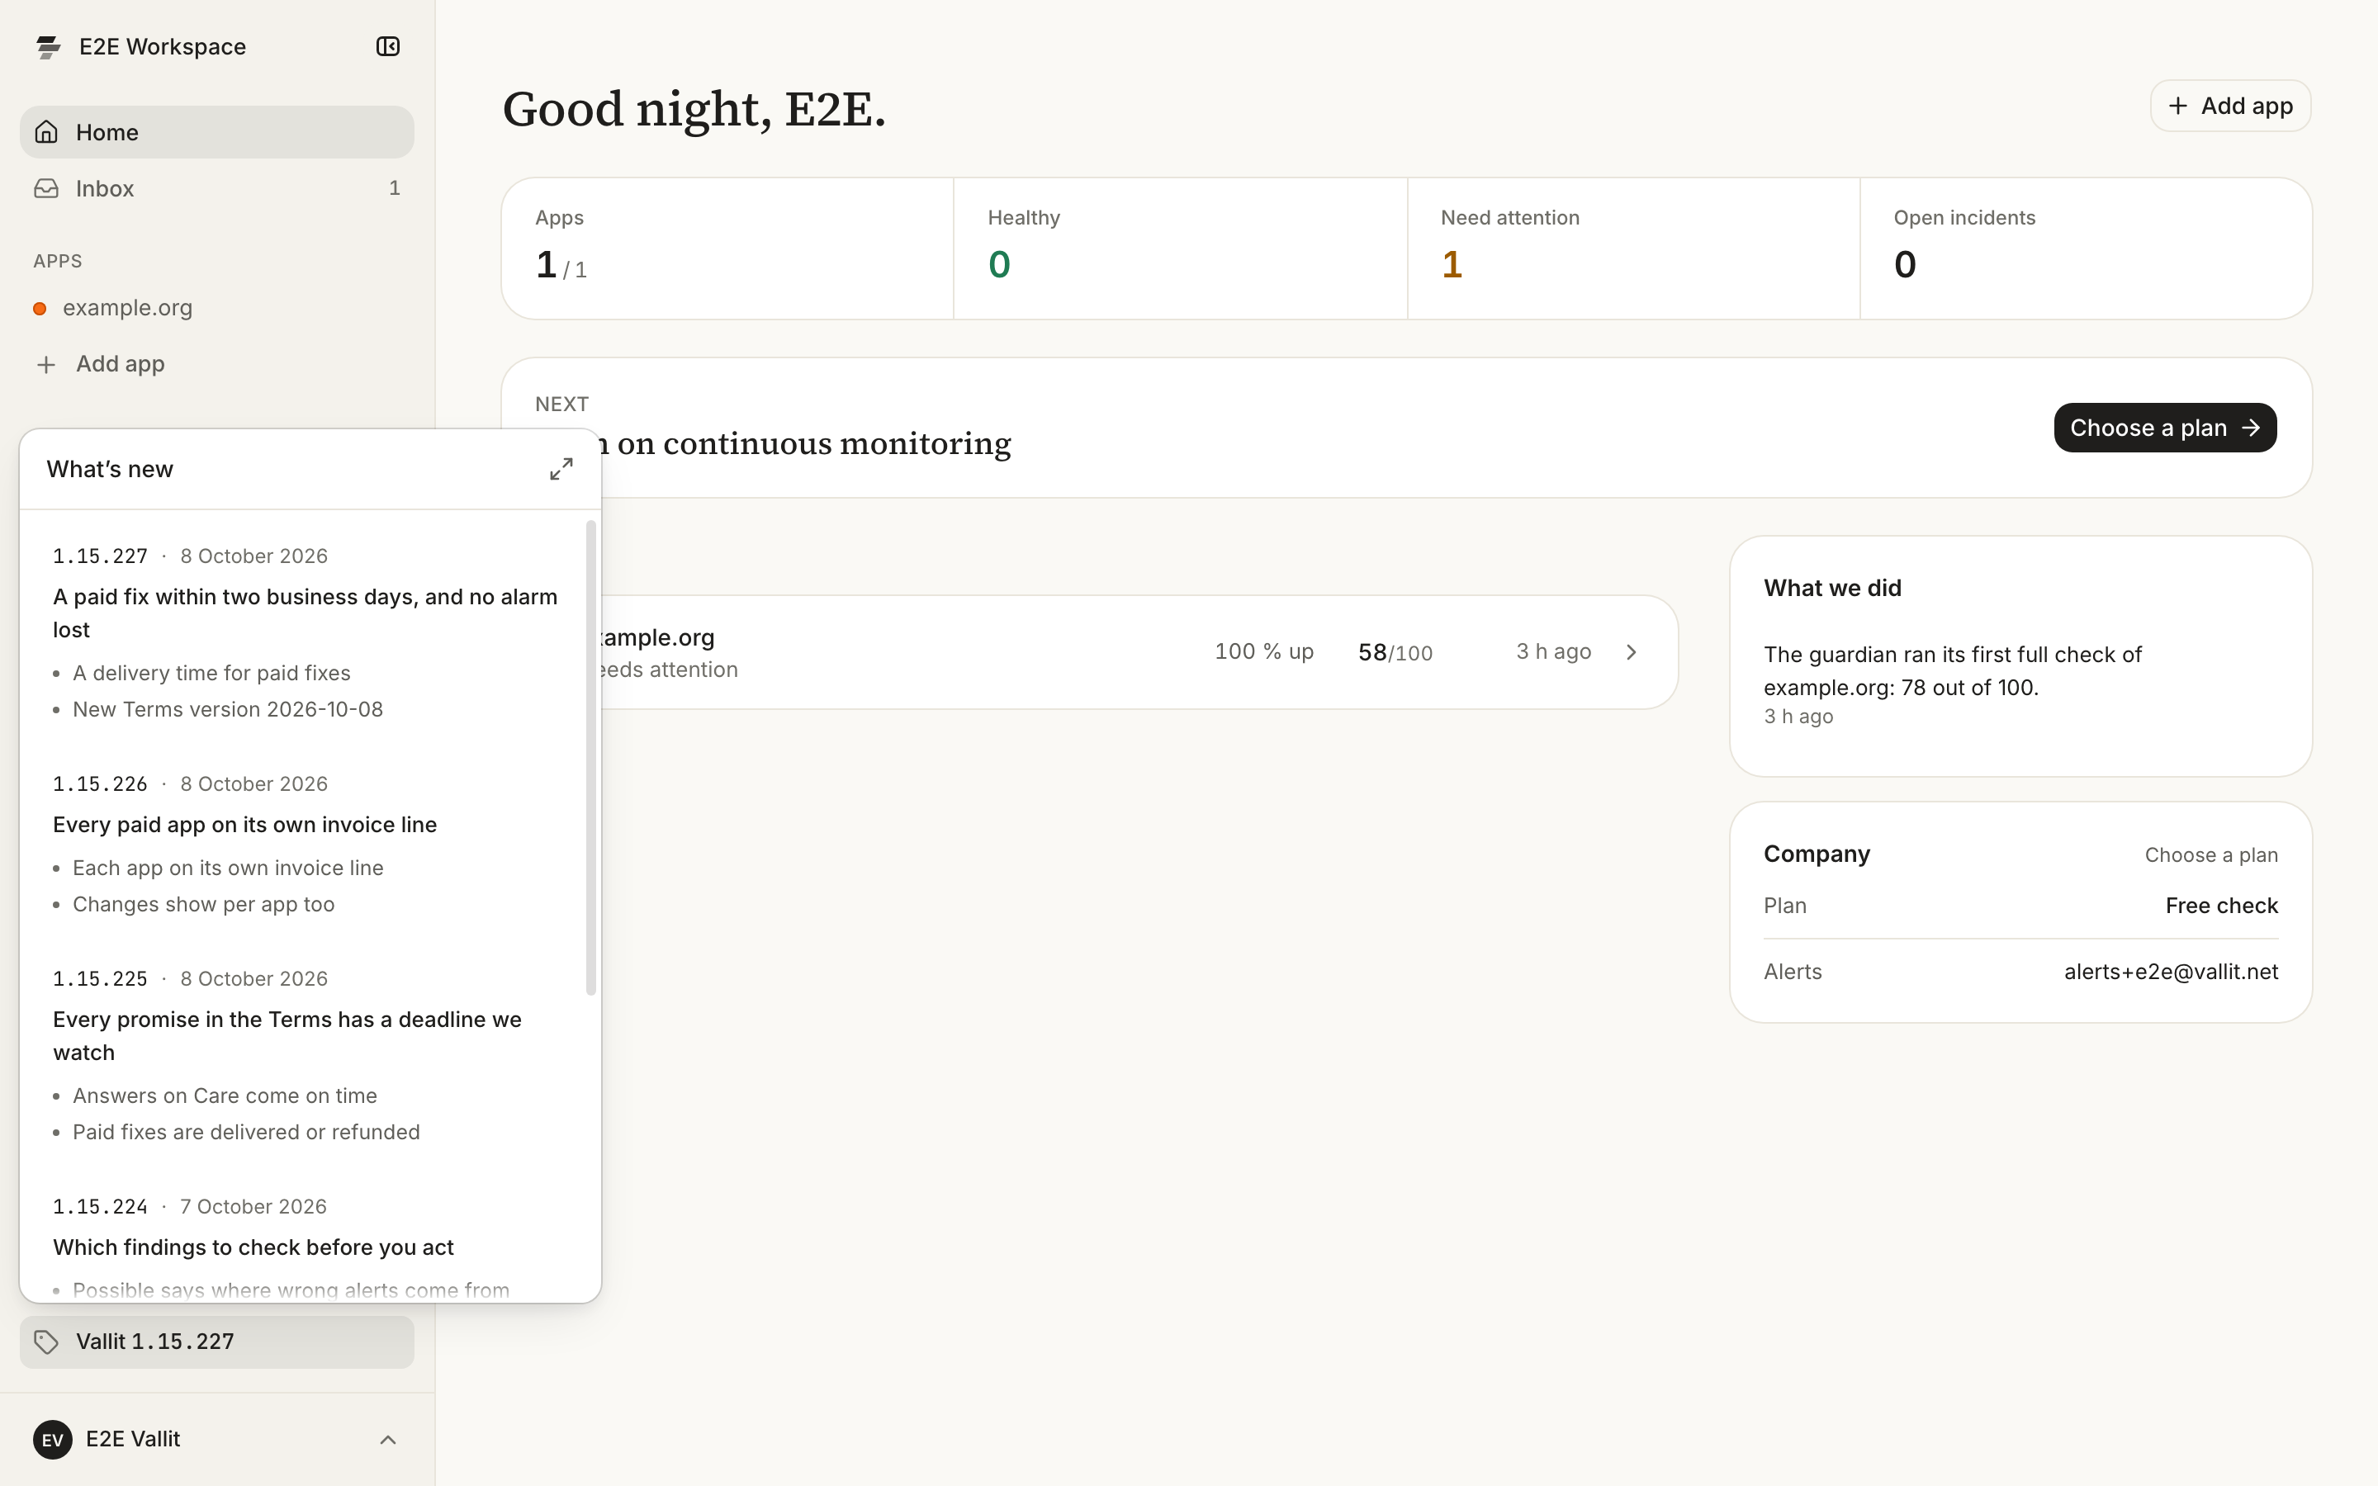This screenshot has height=1486, width=2378.
Task: Click 'Every paid app on its own invoice line'
Action: [244, 825]
